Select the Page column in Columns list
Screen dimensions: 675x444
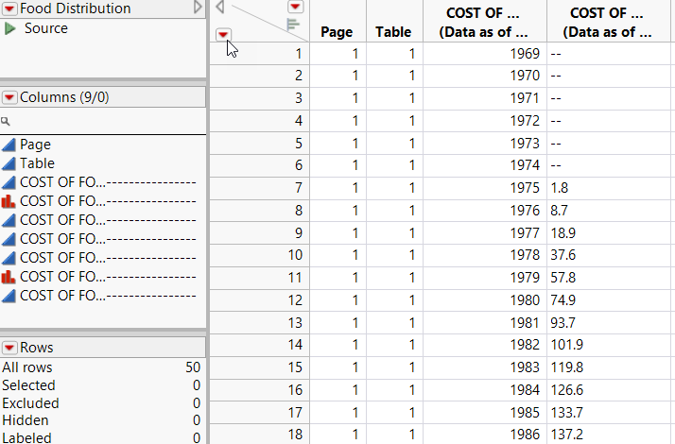click(36, 145)
